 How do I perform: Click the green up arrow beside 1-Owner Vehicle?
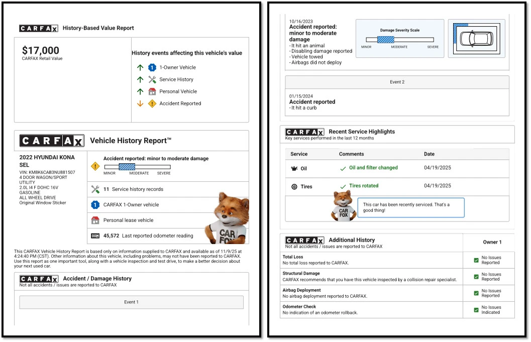140,67
